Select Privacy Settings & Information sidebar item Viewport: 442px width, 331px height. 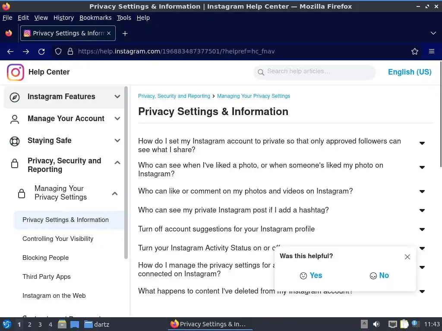click(69, 220)
